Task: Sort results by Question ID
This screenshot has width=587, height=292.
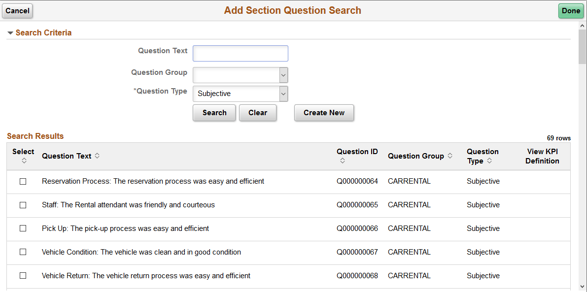Action: point(342,160)
